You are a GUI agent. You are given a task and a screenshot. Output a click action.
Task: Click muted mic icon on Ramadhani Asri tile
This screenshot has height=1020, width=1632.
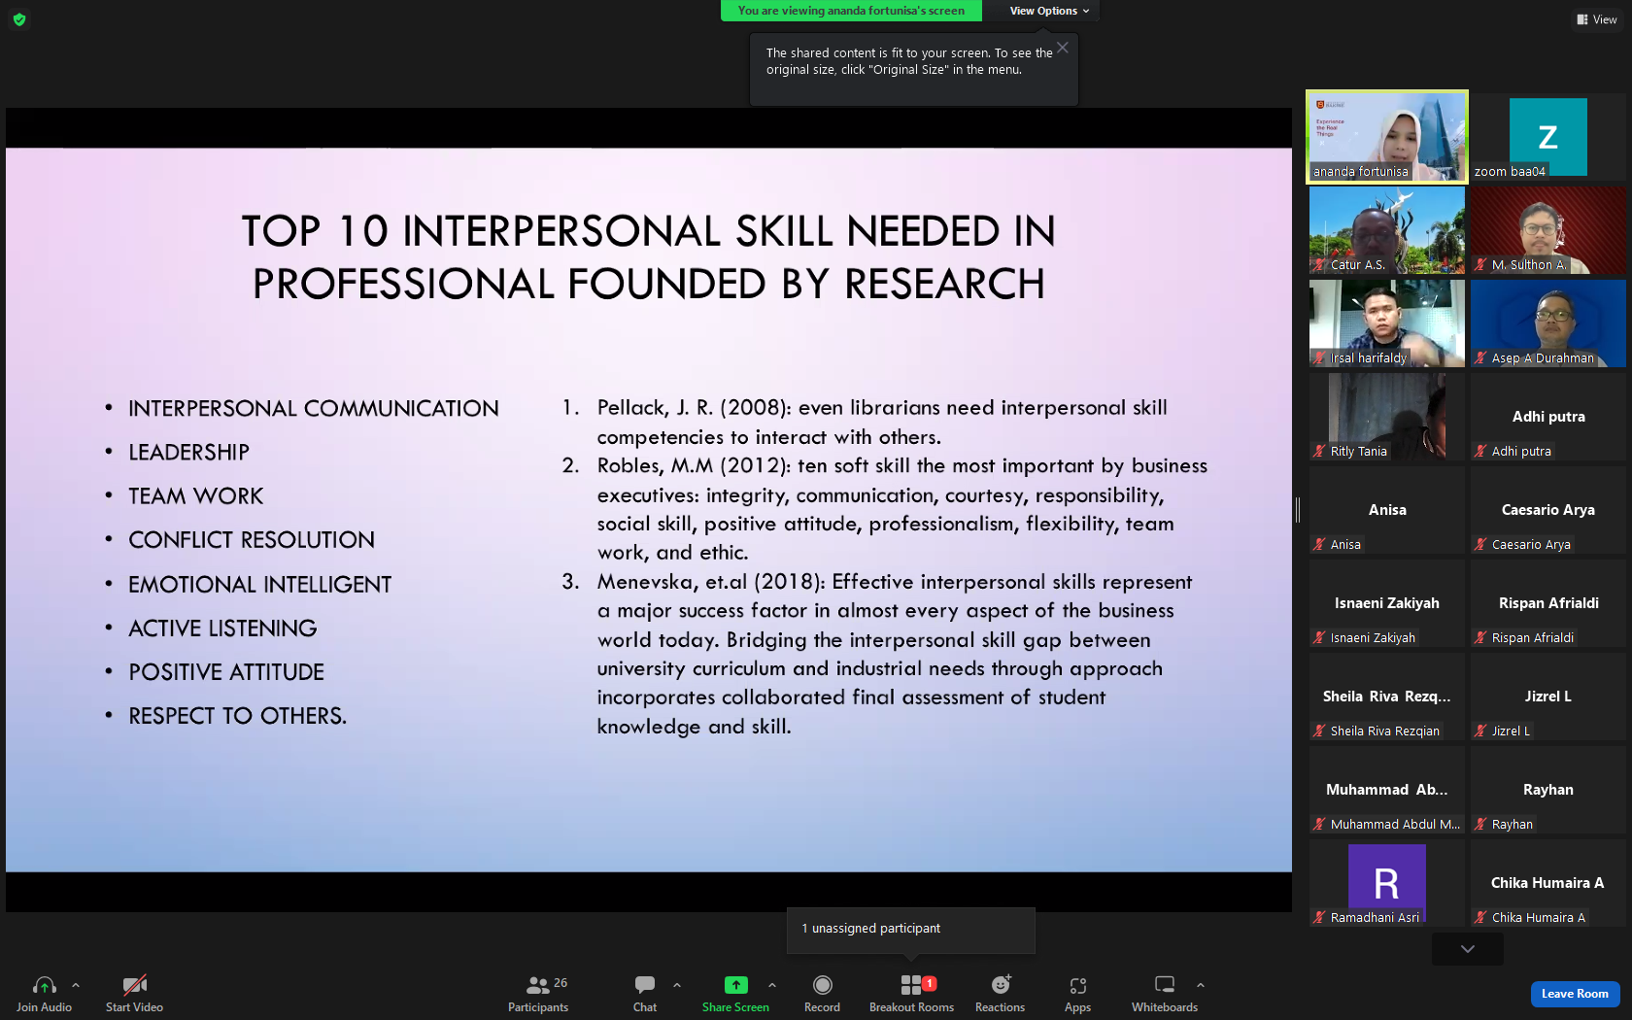(x=1319, y=917)
